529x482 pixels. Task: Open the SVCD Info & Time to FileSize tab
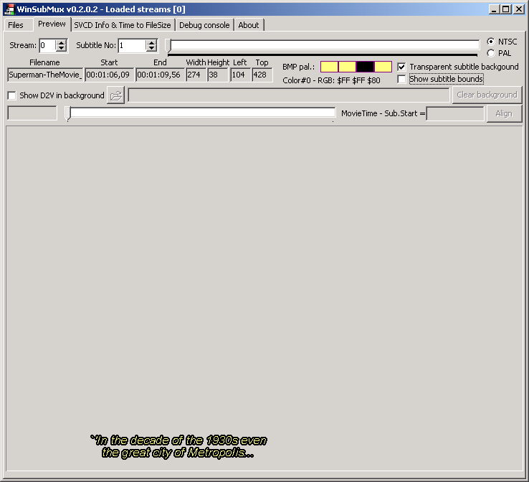123,25
